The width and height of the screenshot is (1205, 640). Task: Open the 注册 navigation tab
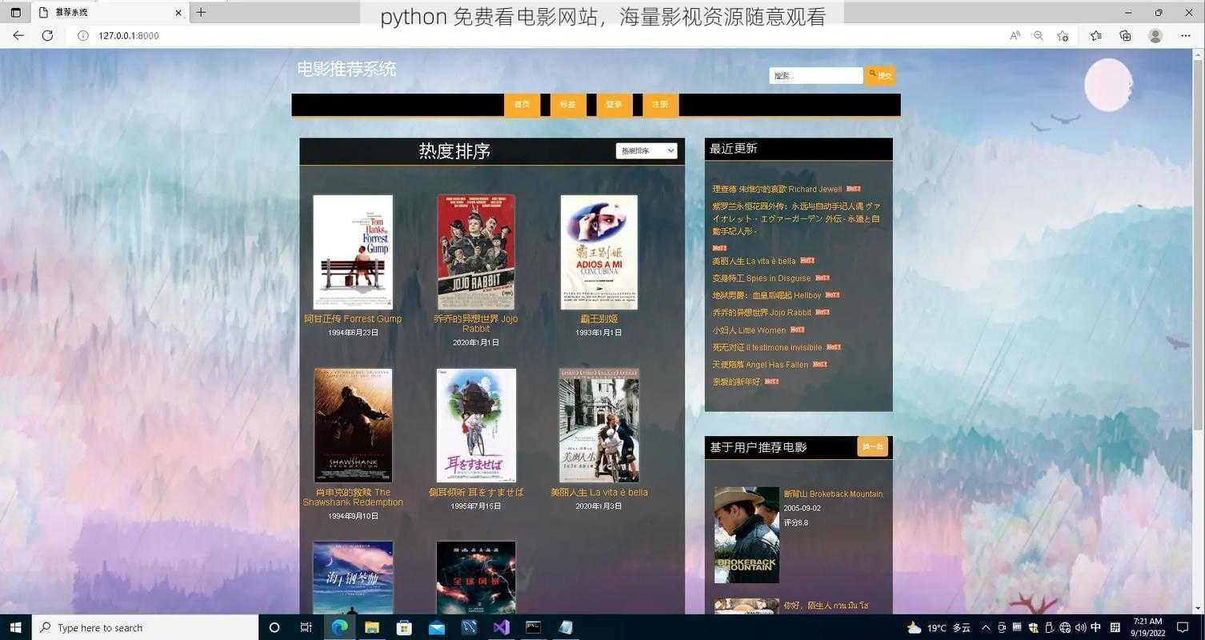(660, 105)
